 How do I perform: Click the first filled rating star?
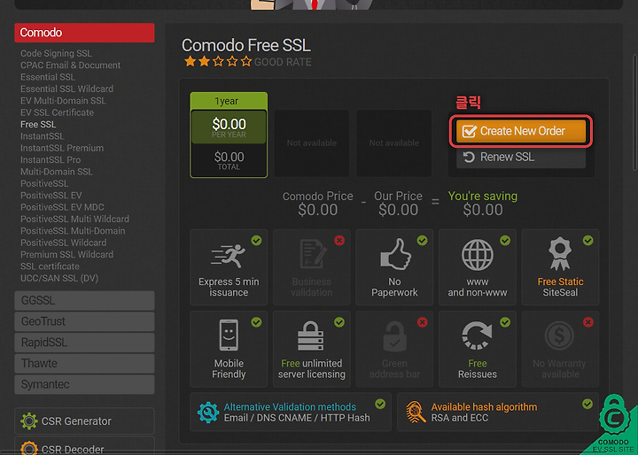[190, 61]
